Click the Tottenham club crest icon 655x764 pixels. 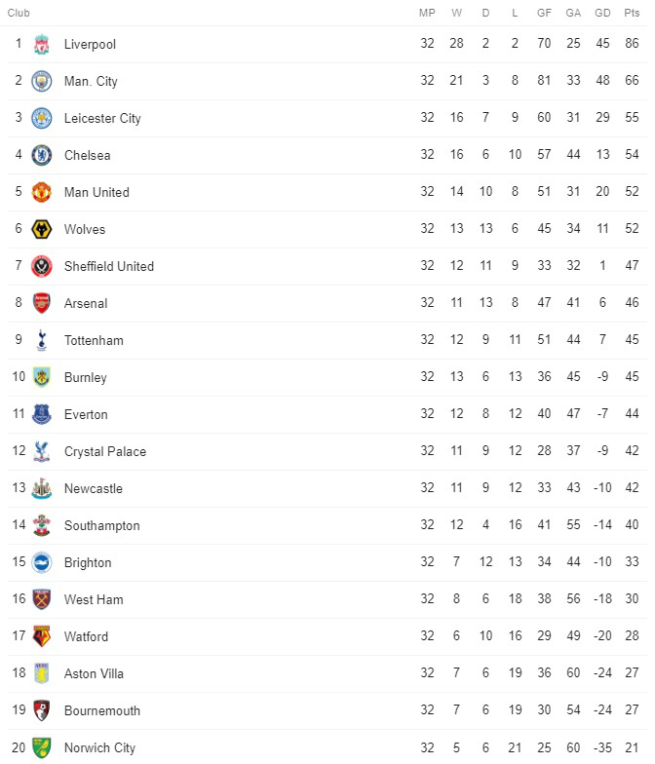click(x=41, y=341)
